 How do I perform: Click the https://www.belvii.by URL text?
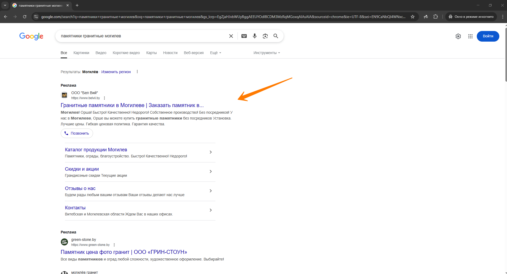(x=86, y=98)
